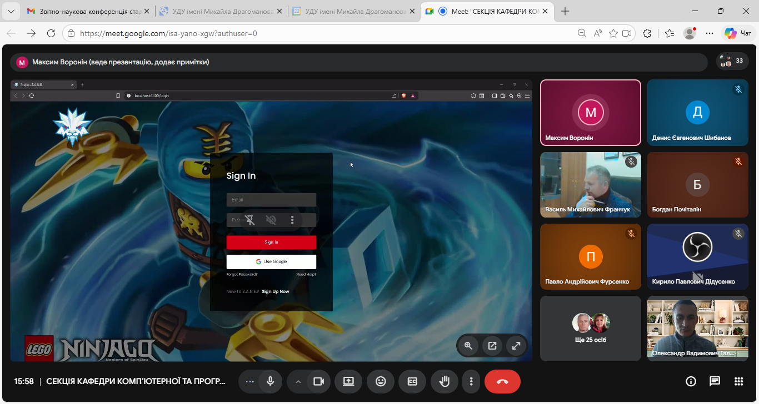Select Кирило Павлович Дідусенко's tile
This screenshot has height=404, width=759.
click(698, 256)
